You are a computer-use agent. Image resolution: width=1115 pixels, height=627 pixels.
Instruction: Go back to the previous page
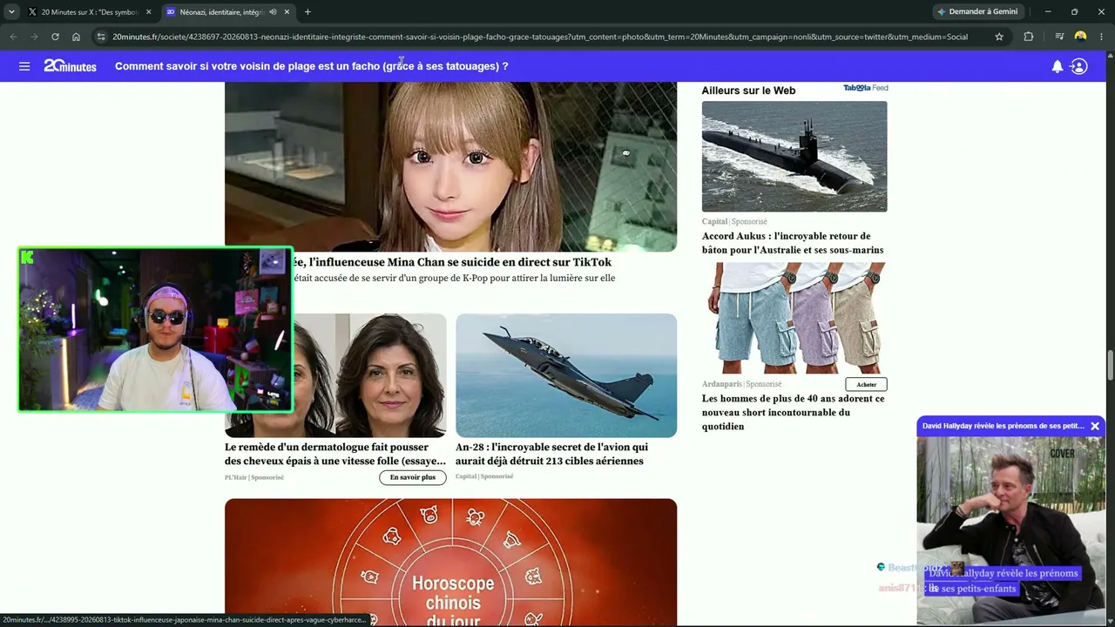[13, 37]
